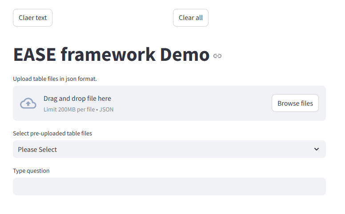Click the "Limit 200MB per file • JSON" hint
This screenshot has height=214, width=345.
[78, 109]
